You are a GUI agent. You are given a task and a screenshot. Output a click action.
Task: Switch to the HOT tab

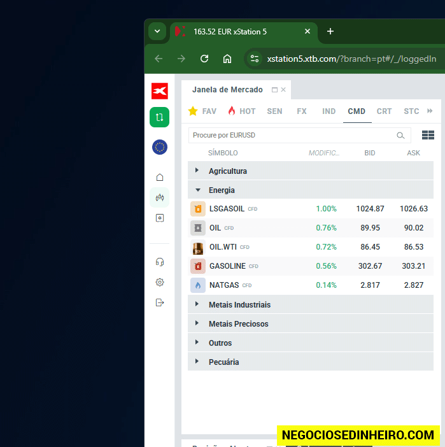pos(242,111)
